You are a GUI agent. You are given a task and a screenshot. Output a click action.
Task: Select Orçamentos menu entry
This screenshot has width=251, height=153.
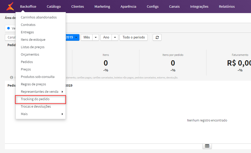coord(40,54)
